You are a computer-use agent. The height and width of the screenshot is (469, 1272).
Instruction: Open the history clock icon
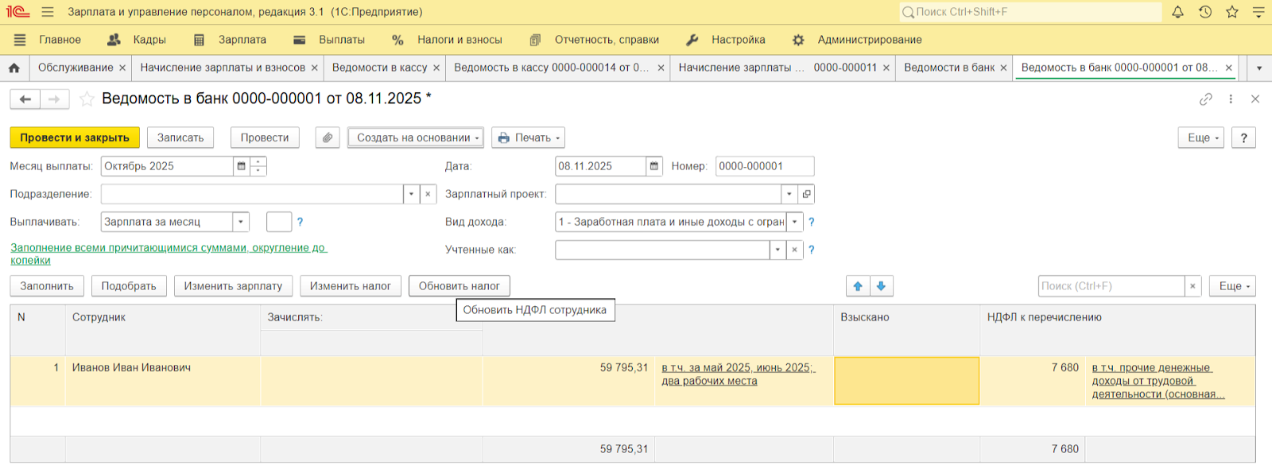1205,12
